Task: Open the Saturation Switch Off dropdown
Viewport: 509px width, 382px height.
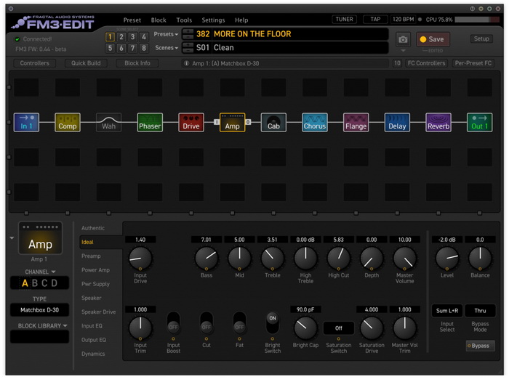Action: click(339, 328)
